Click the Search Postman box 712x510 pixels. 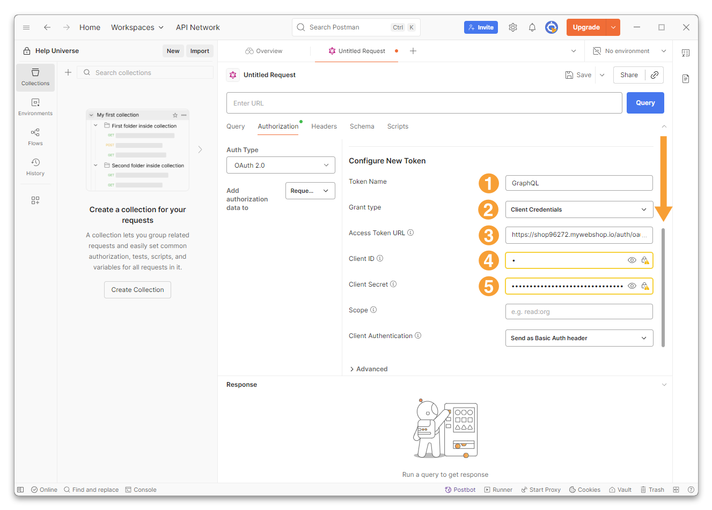pos(356,27)
